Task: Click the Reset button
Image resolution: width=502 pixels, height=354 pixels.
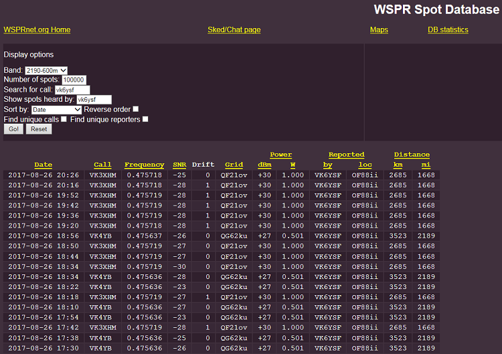Action: point(39,128)
